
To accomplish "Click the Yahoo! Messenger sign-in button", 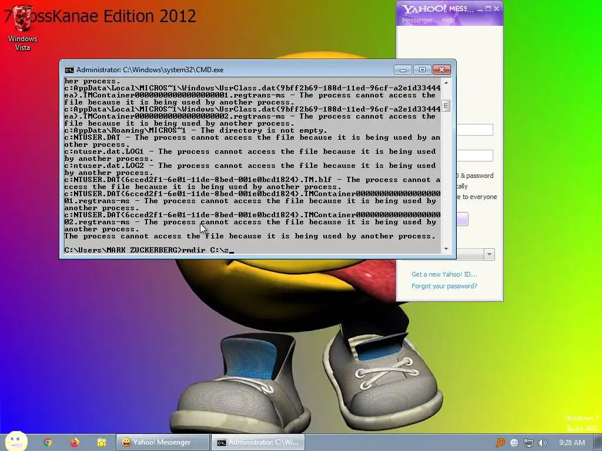I will click(462, 219).
